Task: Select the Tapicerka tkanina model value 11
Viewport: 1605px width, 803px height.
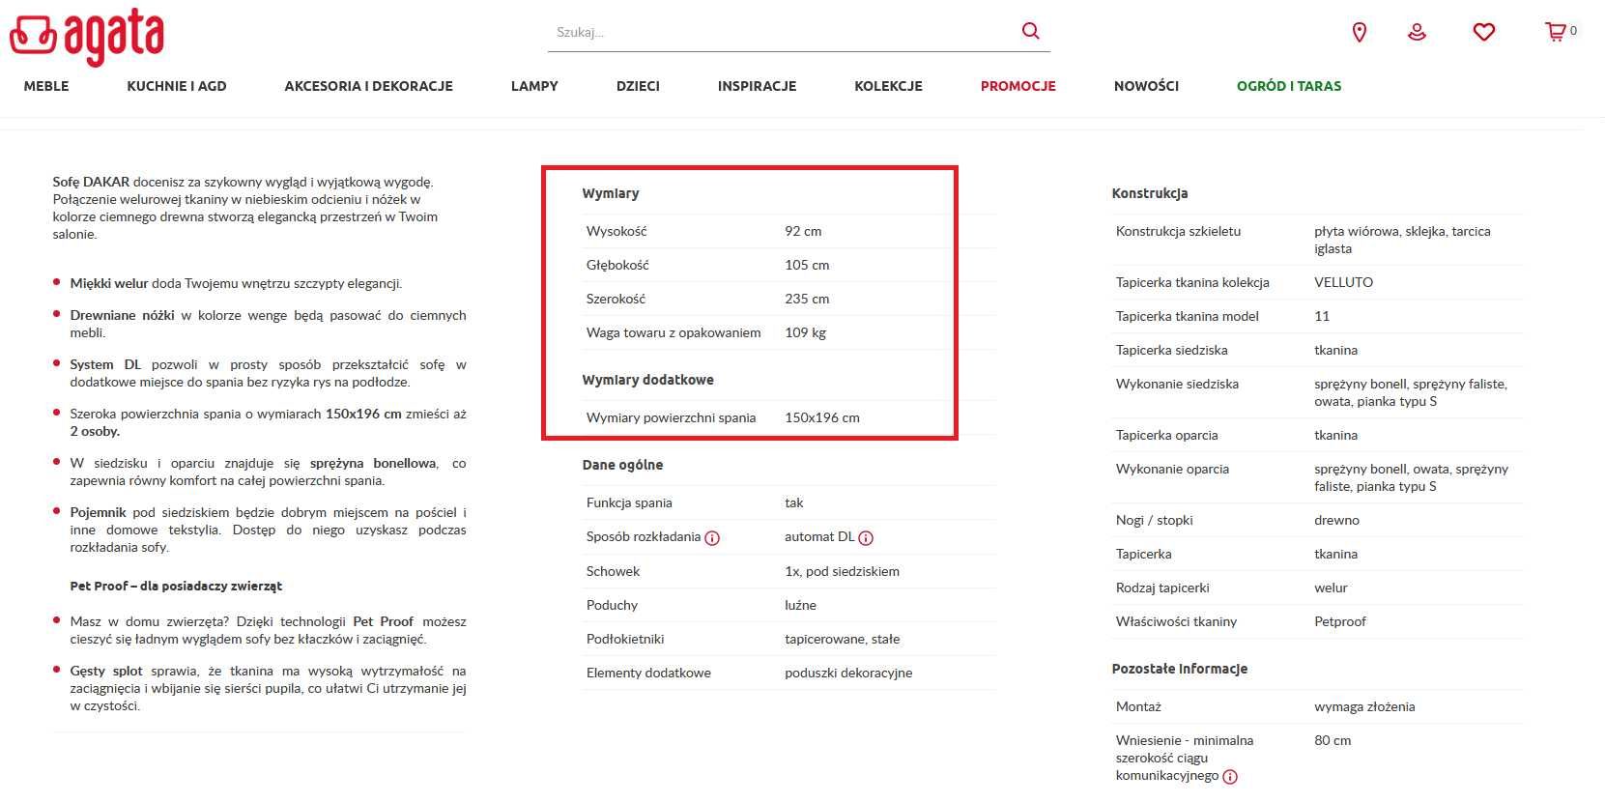Action: coord(1322,316)
